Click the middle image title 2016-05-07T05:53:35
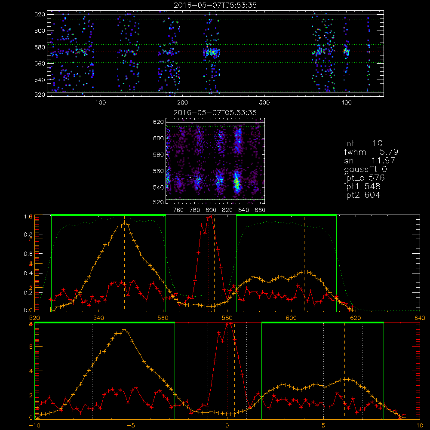Screen dimensions: 430x430 coord(215,113)
